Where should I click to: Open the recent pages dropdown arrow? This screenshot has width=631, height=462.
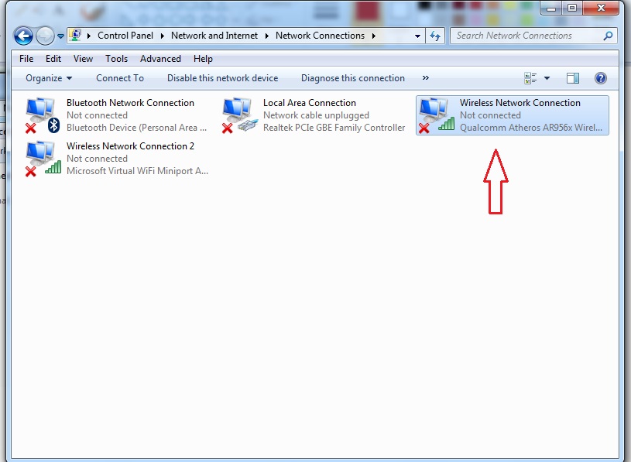coord(60,36)
